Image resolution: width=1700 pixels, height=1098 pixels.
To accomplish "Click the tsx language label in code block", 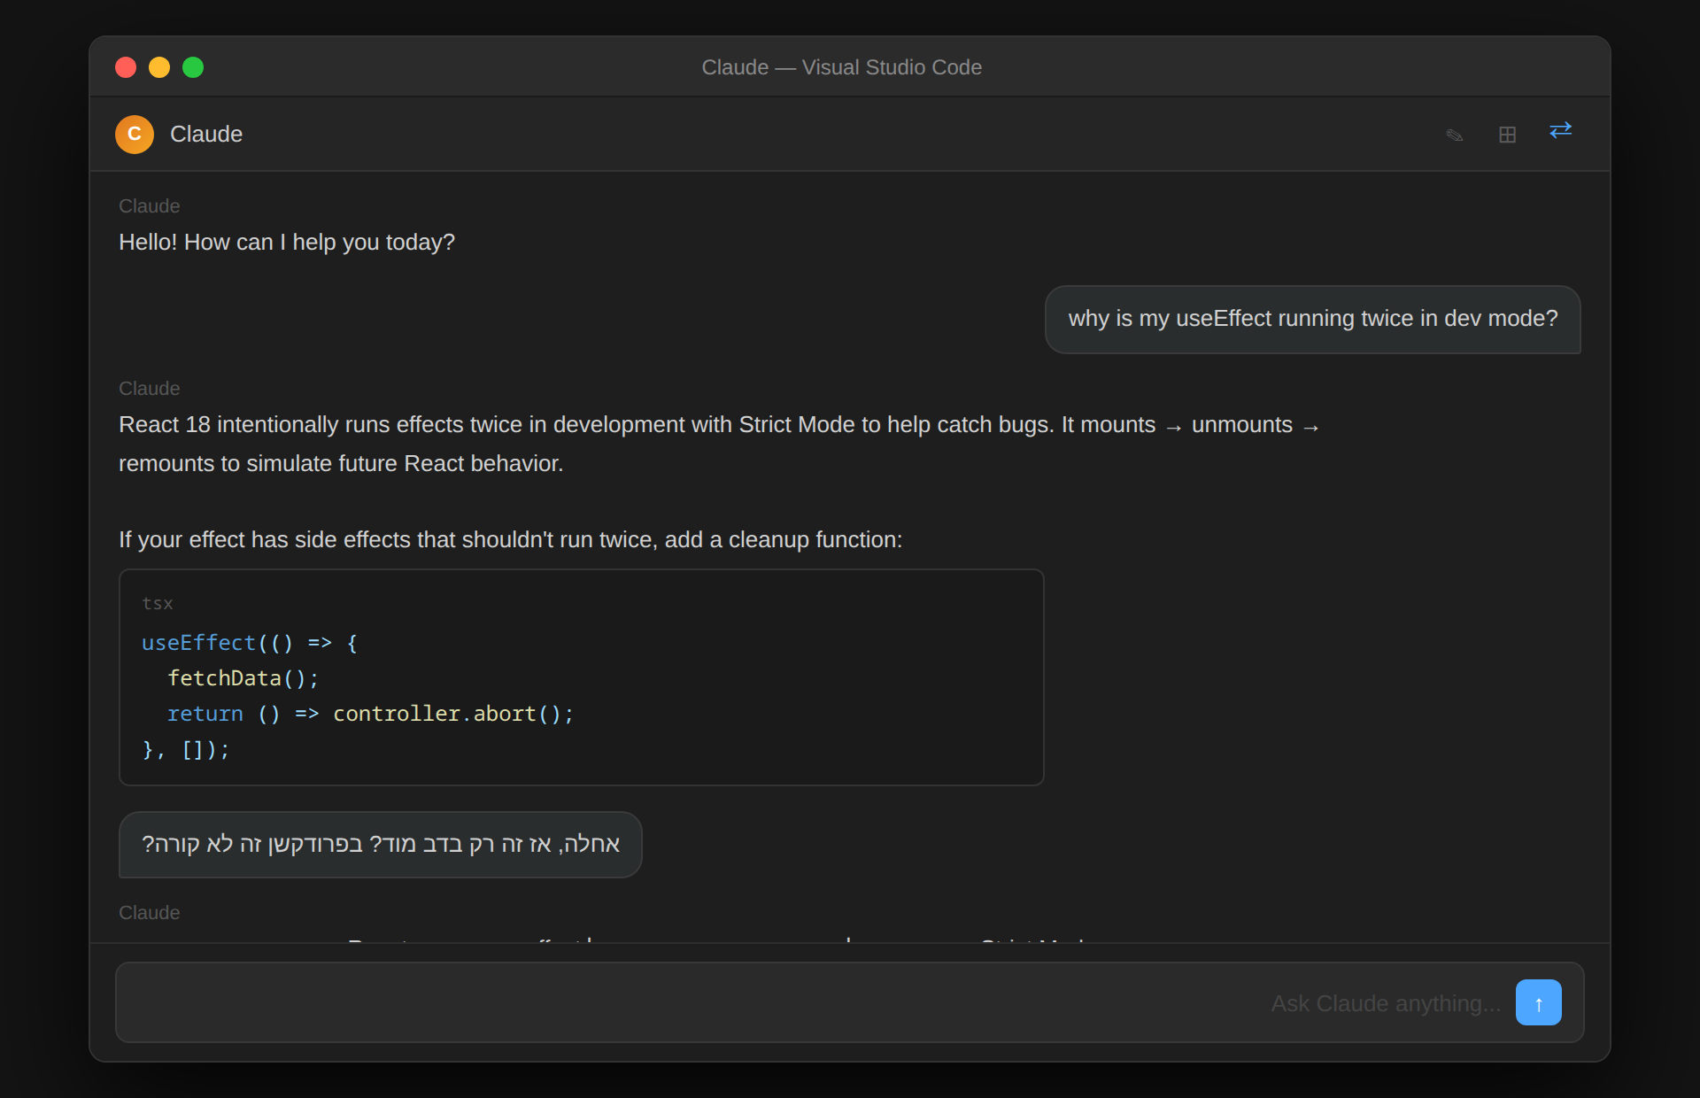I will click(158, 603).
